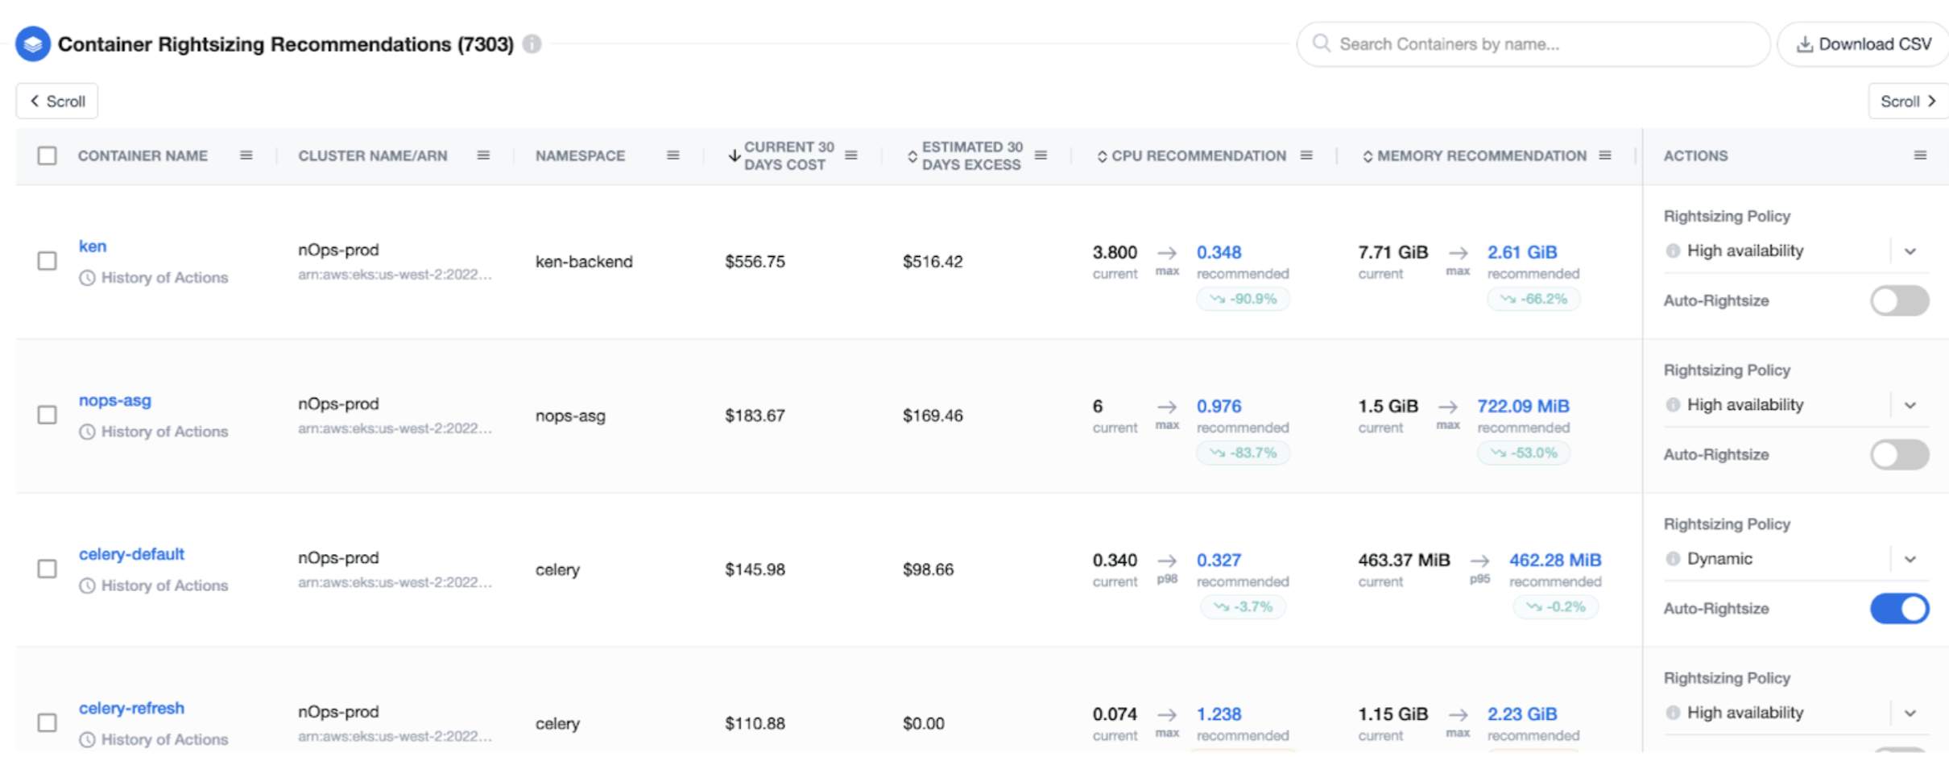1949x757 pixels.
Task: Expand Rightsizing Policy dropdown for ken
Action: [x=1910, y=251]
